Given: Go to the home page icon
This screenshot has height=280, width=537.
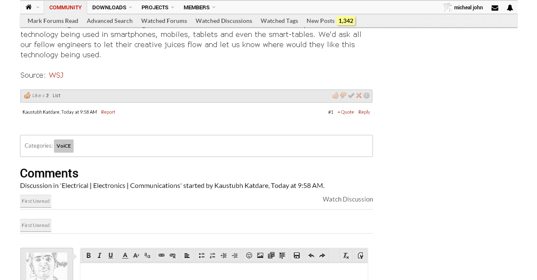Looking at the screenshot, I should [x=28, y=7].
